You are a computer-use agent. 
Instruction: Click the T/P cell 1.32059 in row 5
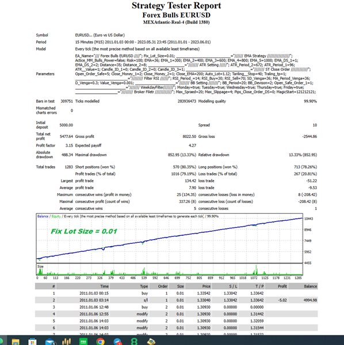257,321
